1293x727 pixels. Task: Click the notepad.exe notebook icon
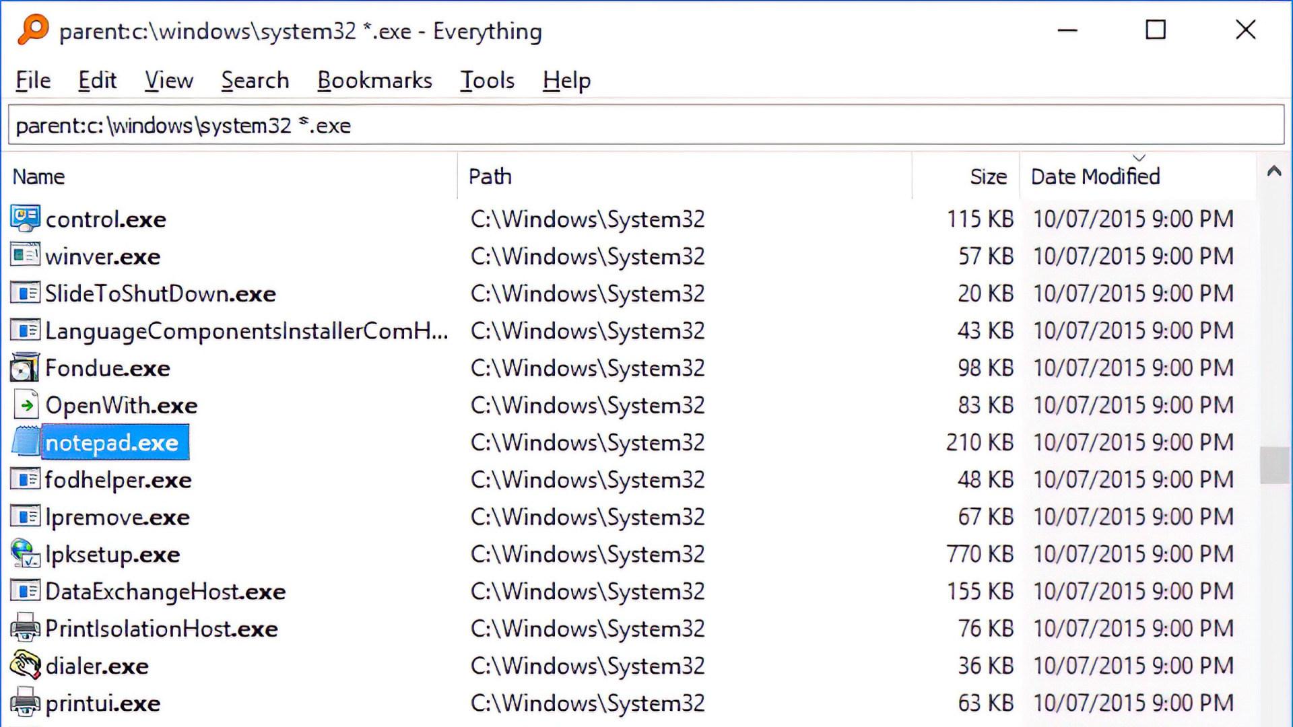click(26, 442)
